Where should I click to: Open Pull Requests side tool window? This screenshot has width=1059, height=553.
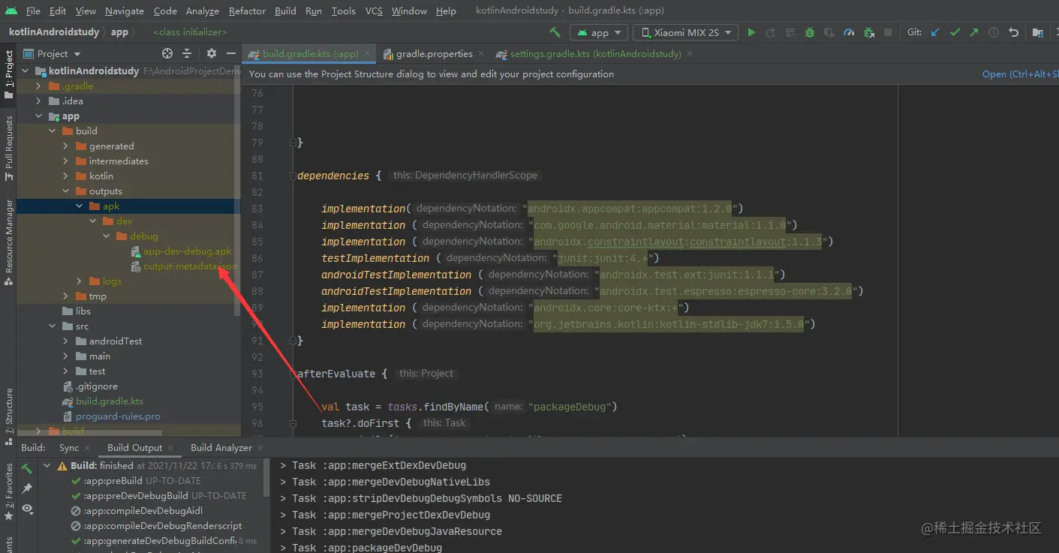(x=8, y=148)
